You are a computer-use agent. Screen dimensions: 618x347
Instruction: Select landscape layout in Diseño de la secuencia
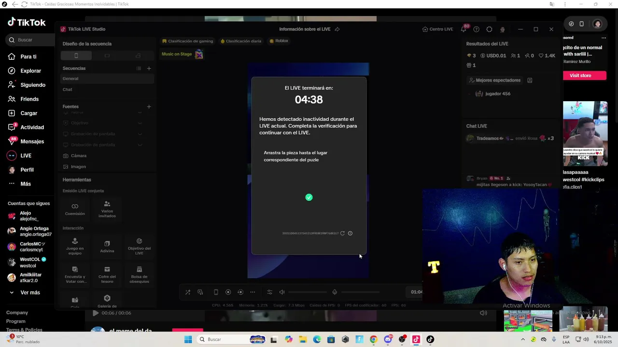click(x=107, y=55)
